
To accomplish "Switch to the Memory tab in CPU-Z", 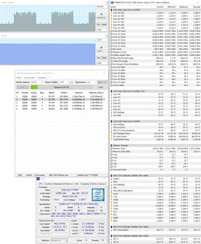I will tap(69, 184).
